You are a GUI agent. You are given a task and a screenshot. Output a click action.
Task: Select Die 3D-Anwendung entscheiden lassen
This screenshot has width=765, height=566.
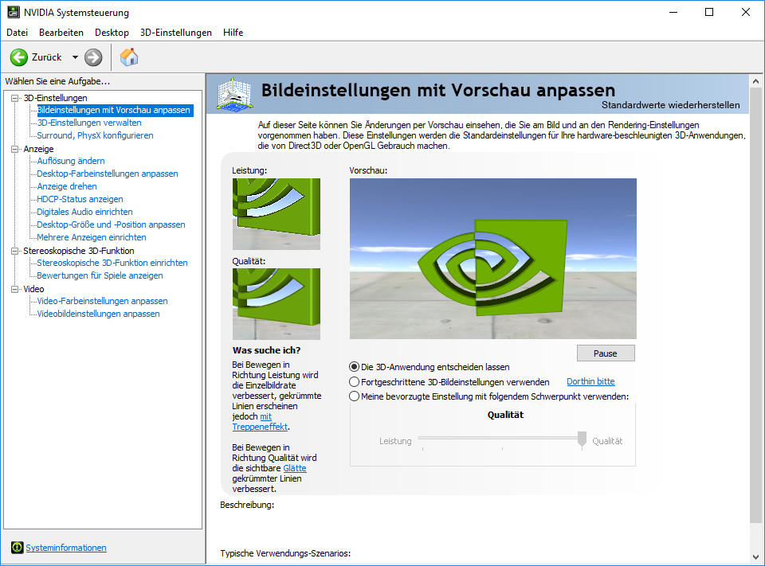click(353, 366)
